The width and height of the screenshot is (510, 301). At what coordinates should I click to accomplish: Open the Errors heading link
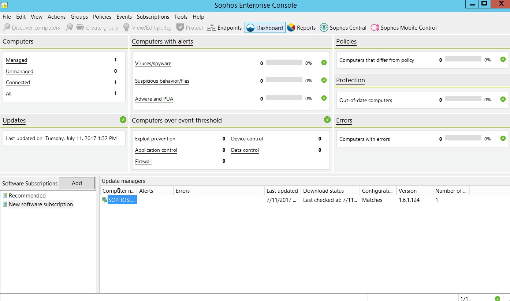click(x=344, y=121)
